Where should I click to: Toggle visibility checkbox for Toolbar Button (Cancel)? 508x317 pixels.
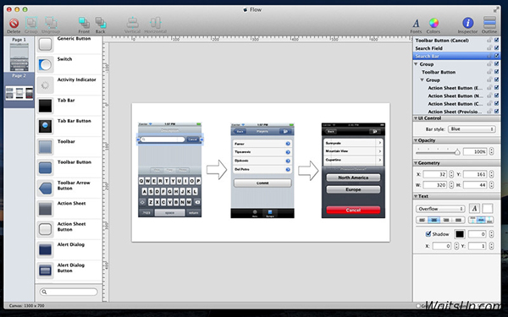click(496, 40)
